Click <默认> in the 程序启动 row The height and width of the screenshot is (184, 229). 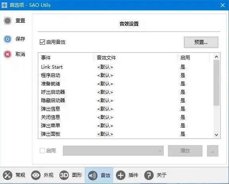[x=105, y=75]
